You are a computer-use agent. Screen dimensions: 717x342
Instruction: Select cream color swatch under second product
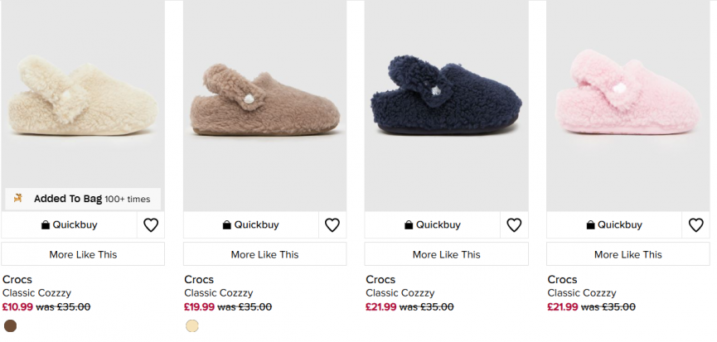(x=191, y=325)
